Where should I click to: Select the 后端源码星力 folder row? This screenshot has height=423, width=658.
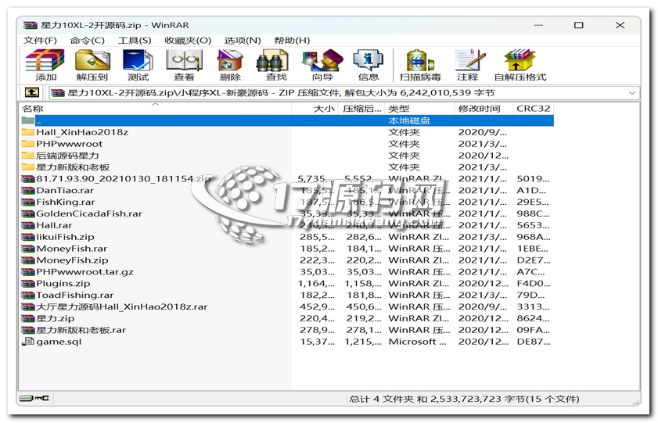pos(287,156)
